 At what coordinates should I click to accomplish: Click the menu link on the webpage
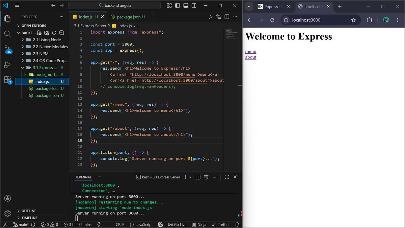[x=250, y=51]
